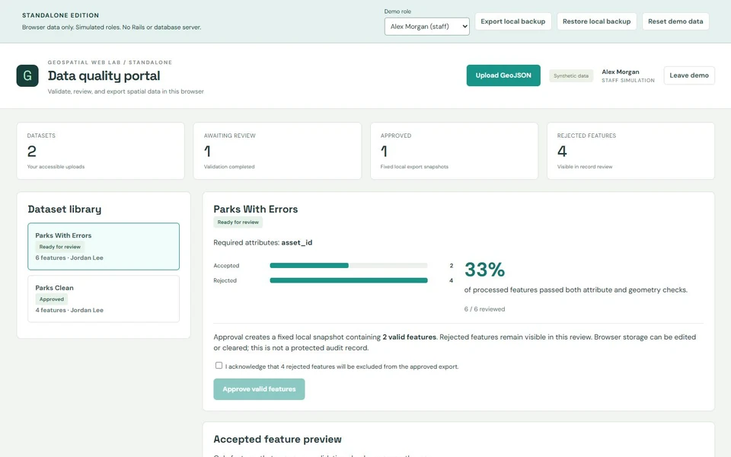Click the 33% pass rate figure
Image resolution: width=731 pixels, height=457 pixels.
point(484,270)
